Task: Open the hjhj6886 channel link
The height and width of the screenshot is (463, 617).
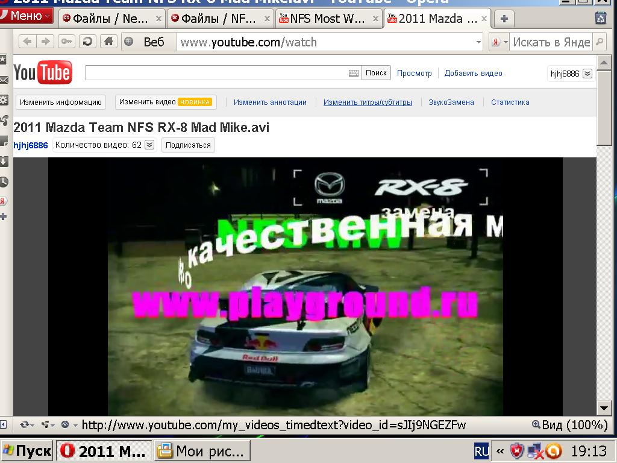Action: [x=30, y=145]
